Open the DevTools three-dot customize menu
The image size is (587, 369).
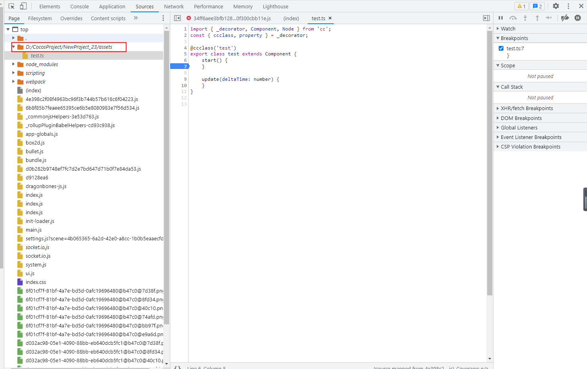(x=568, y=6)
